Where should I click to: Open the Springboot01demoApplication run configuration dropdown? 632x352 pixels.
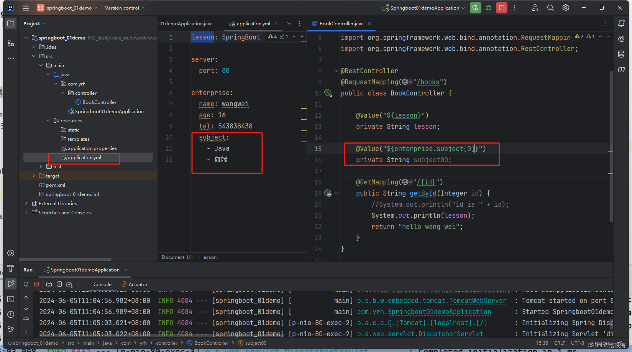pos(424,7)
